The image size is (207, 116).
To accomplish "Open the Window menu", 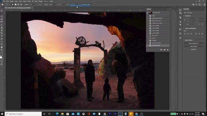I will (46, 1).
